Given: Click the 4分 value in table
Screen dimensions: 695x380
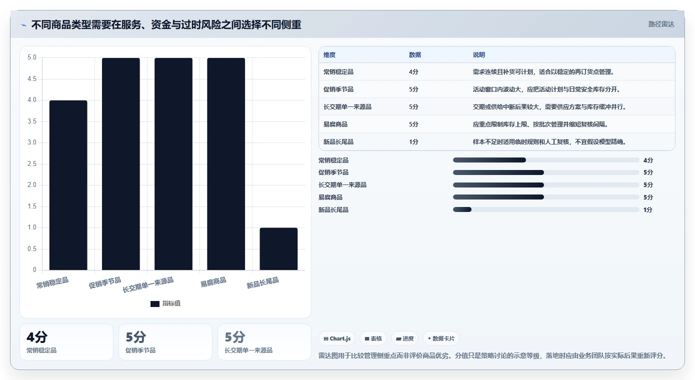Looking at the screenshot, I should (413, 72).
